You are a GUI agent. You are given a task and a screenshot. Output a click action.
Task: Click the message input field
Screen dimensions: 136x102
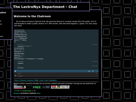click(x=56, y=76)
